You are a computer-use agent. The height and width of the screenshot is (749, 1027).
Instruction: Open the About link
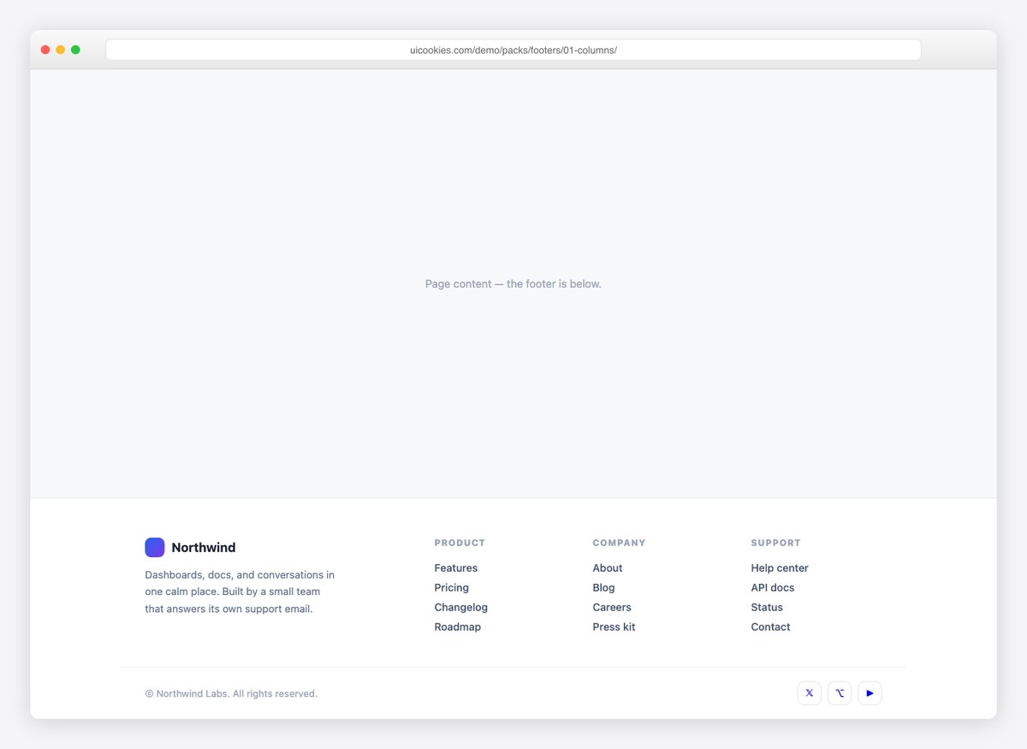click(x=608, y=568)
